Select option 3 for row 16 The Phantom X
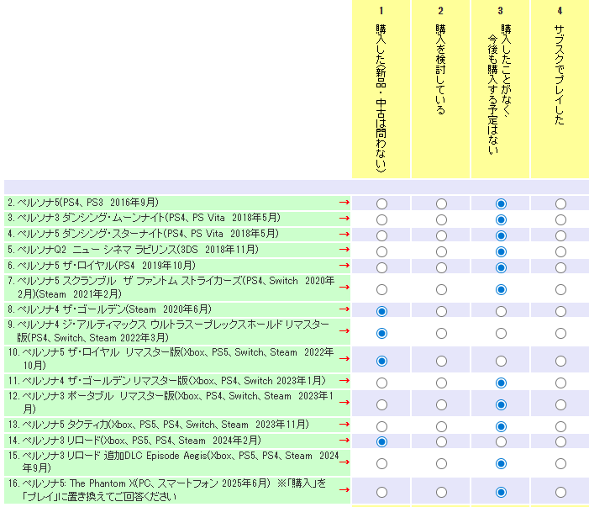 [501, 492]
